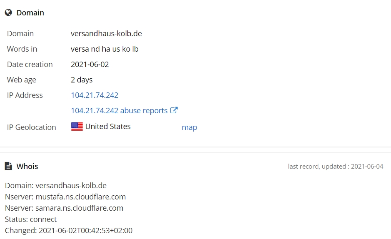
Task: Open the 104.21.74.242 IP address link
Action: click(x=95, y=95)
